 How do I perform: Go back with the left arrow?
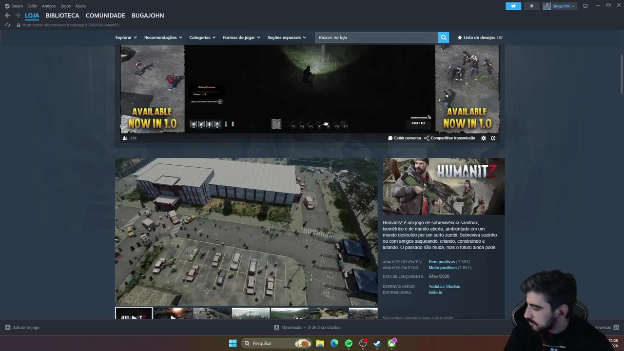tap(7, 16)
